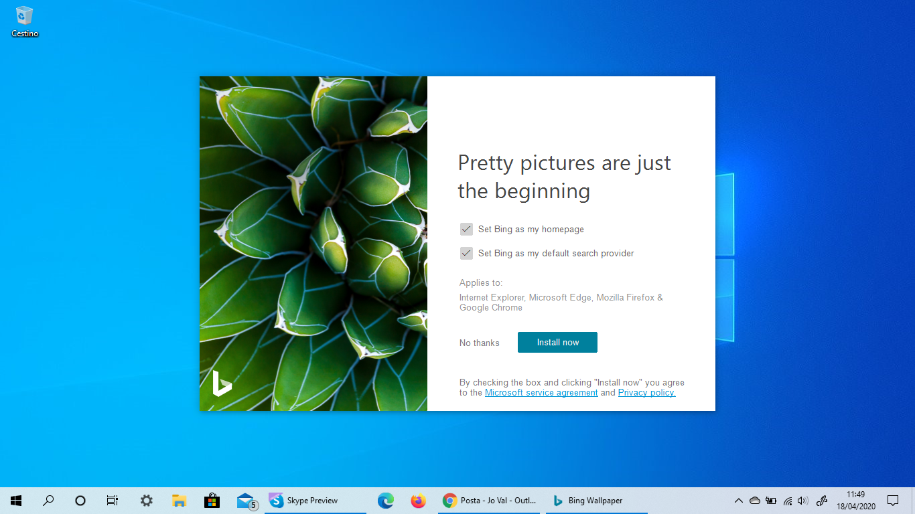Open clock and date 11:49 calendar
The image size is (915, 514).
[856, 501]
